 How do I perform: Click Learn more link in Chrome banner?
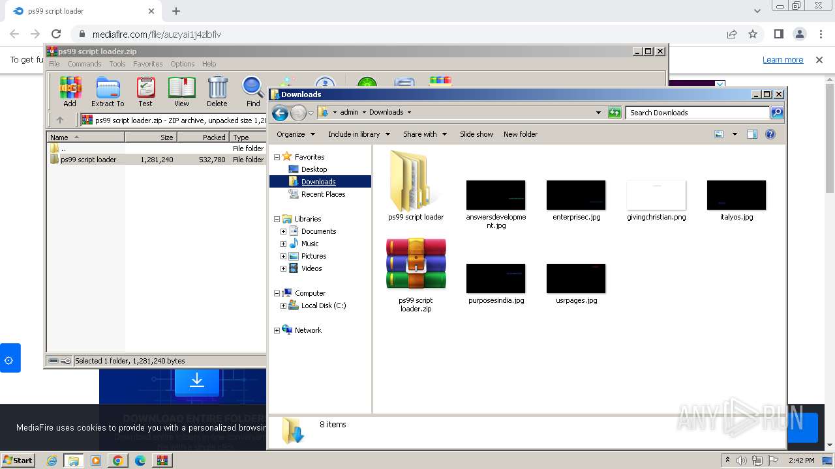click(x=783, y=60)
